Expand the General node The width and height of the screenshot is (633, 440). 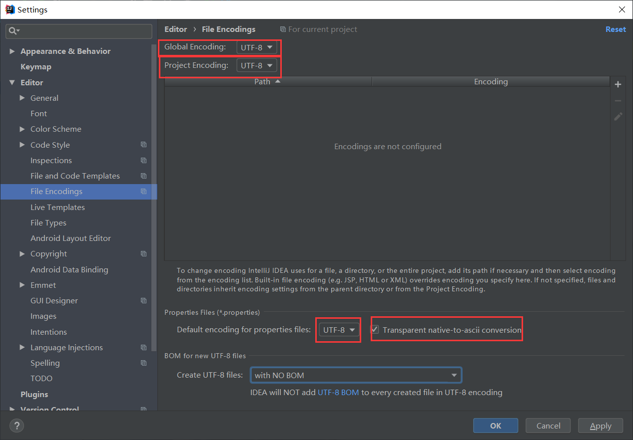22,98
